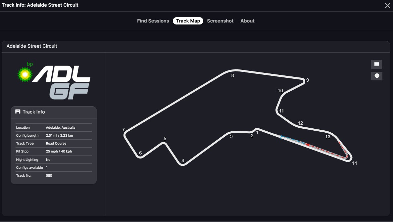Click turn 8 marker on the track map
Viewport: 393px width, 222px height.
point(233,75)
